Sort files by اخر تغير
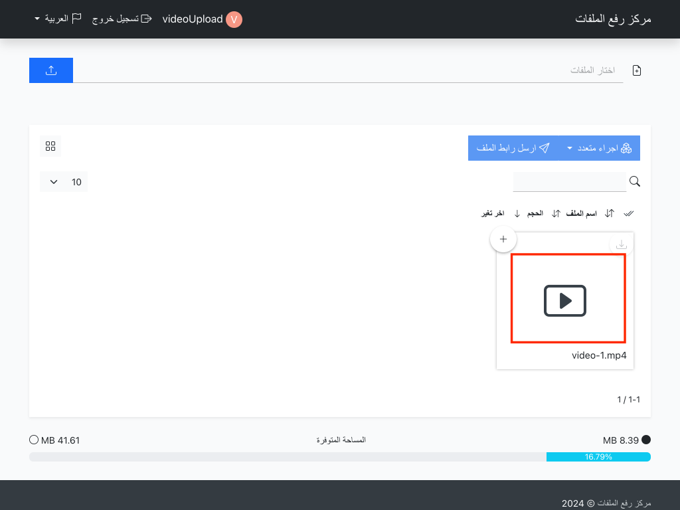Screen dimensions: 680x510 [493, 213]
